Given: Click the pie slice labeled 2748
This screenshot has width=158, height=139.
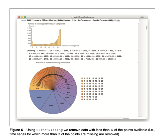Looking at the screenshot, I should click(x=68, y=85).
